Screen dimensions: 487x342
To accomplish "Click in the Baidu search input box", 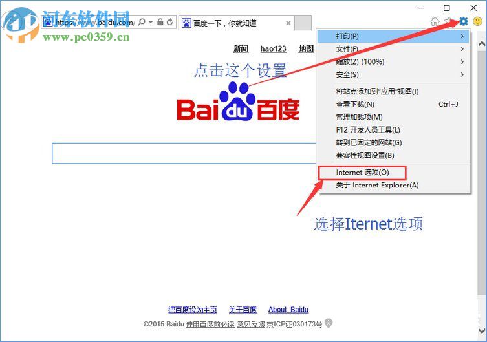I will click(x=184, y=153).
